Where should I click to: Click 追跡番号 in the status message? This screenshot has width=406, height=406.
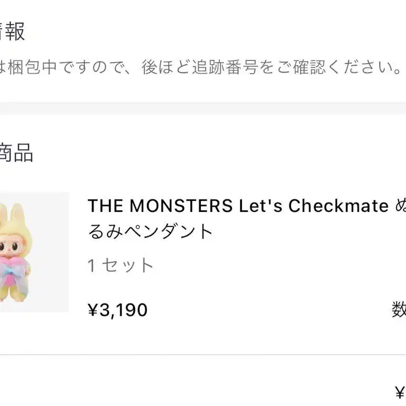[x=225, y=67]
